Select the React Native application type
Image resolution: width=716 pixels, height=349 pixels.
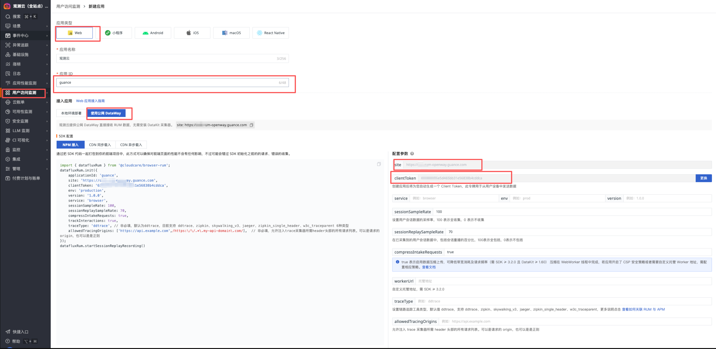coord(270,33)
